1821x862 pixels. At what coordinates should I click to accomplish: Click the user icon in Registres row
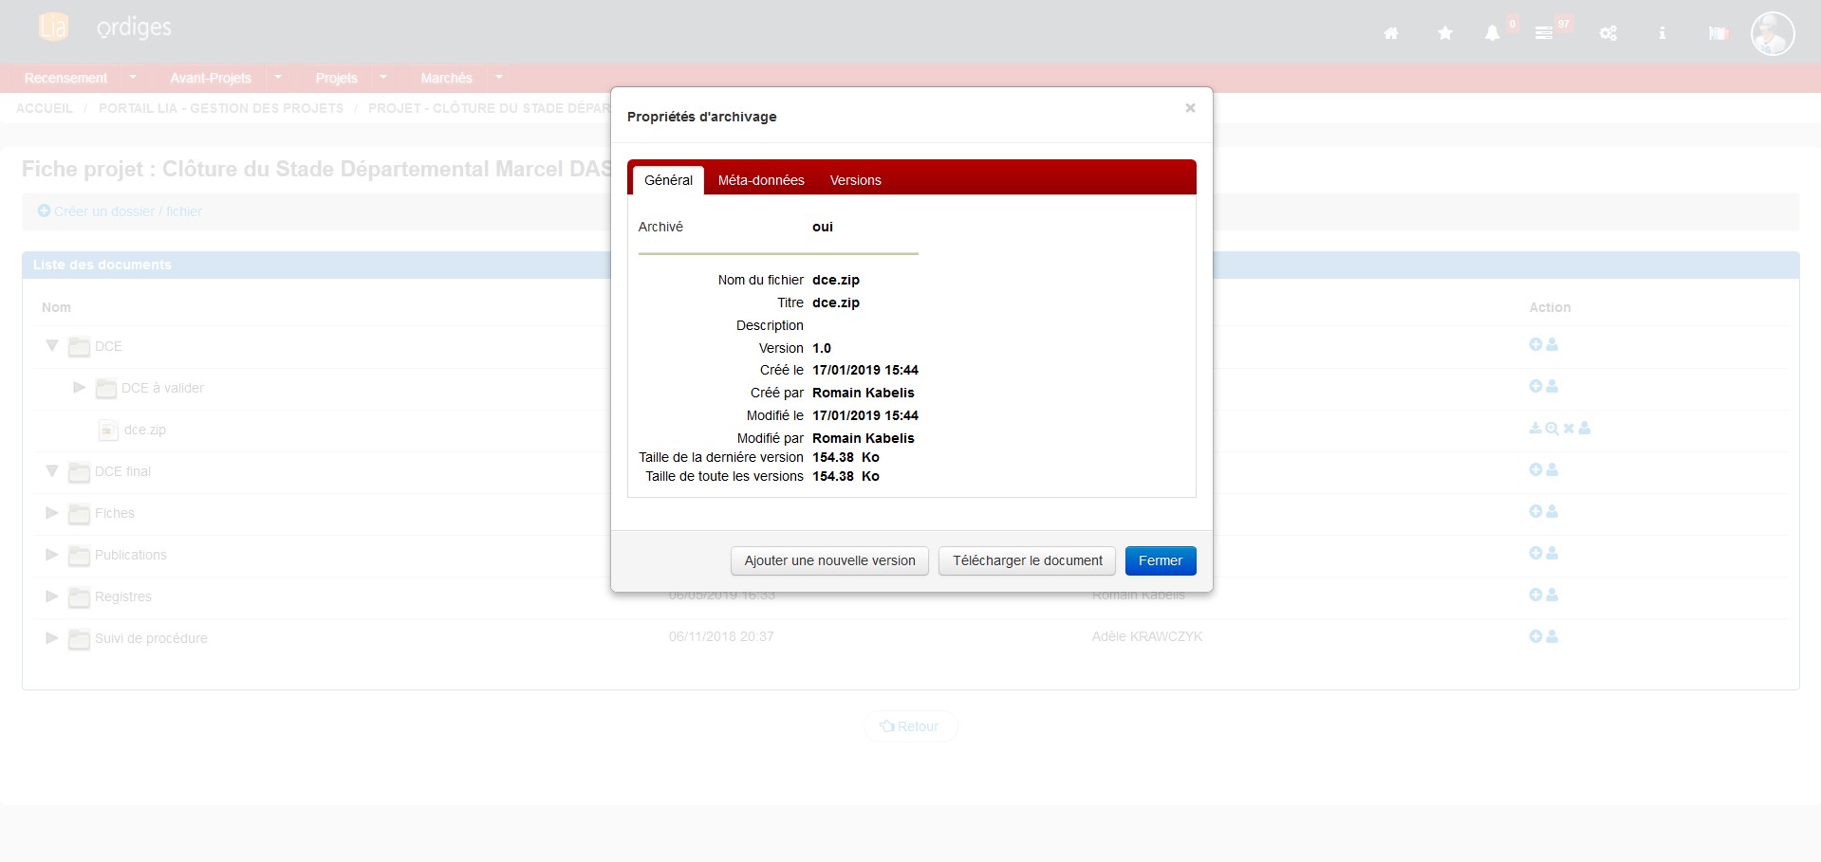1552,596
